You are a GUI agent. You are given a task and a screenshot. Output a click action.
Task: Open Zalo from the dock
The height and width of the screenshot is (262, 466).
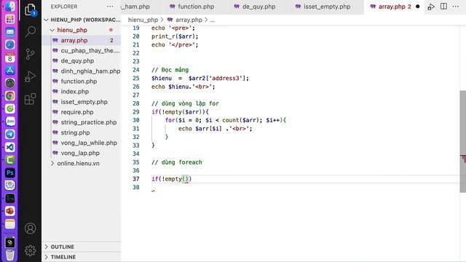pyautogui.click(x=9, y=122)
